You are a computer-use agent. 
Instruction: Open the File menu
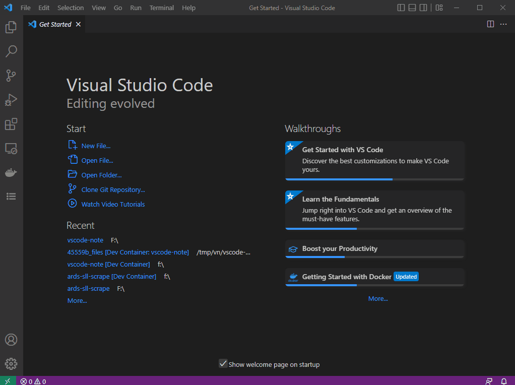[25, 8]
